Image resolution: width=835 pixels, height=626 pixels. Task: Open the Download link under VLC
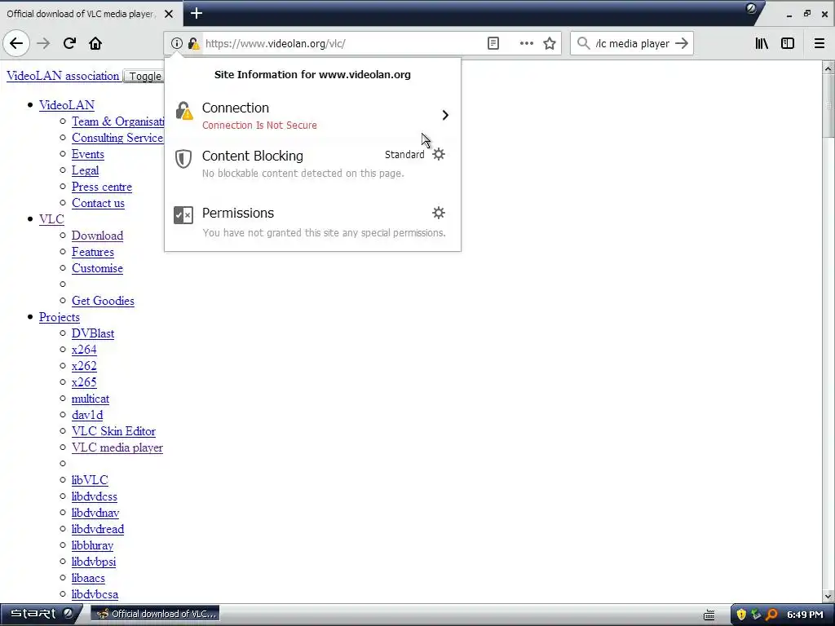(98, 236)
